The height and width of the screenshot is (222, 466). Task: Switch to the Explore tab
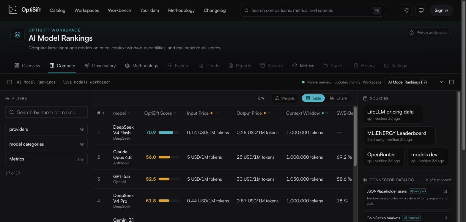(179, 65)
